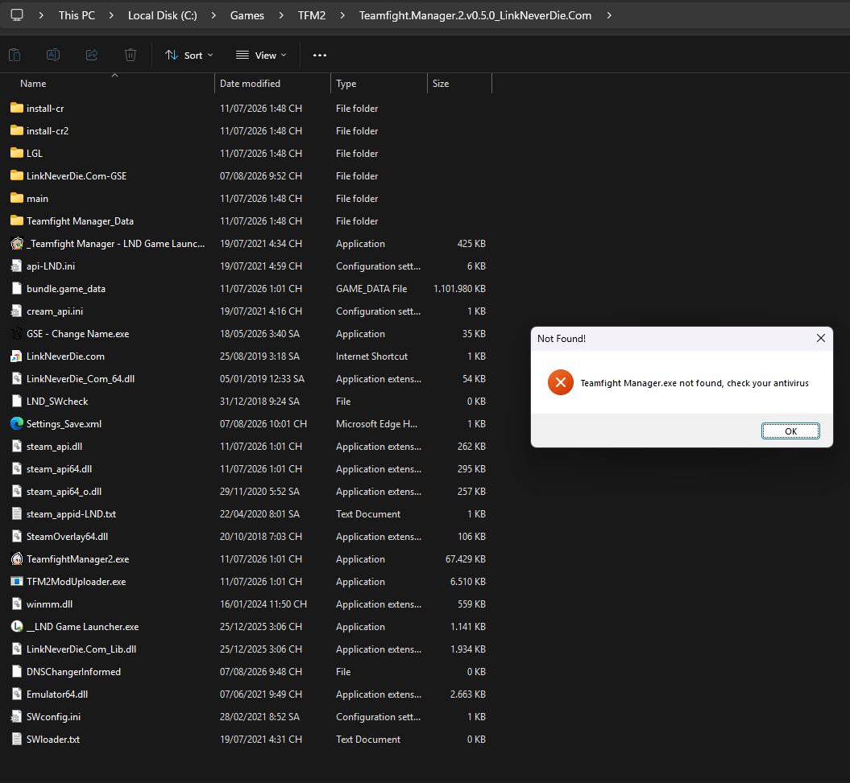Click the 67.429 KB size value

pyautogui.click(x=466, y=558)
